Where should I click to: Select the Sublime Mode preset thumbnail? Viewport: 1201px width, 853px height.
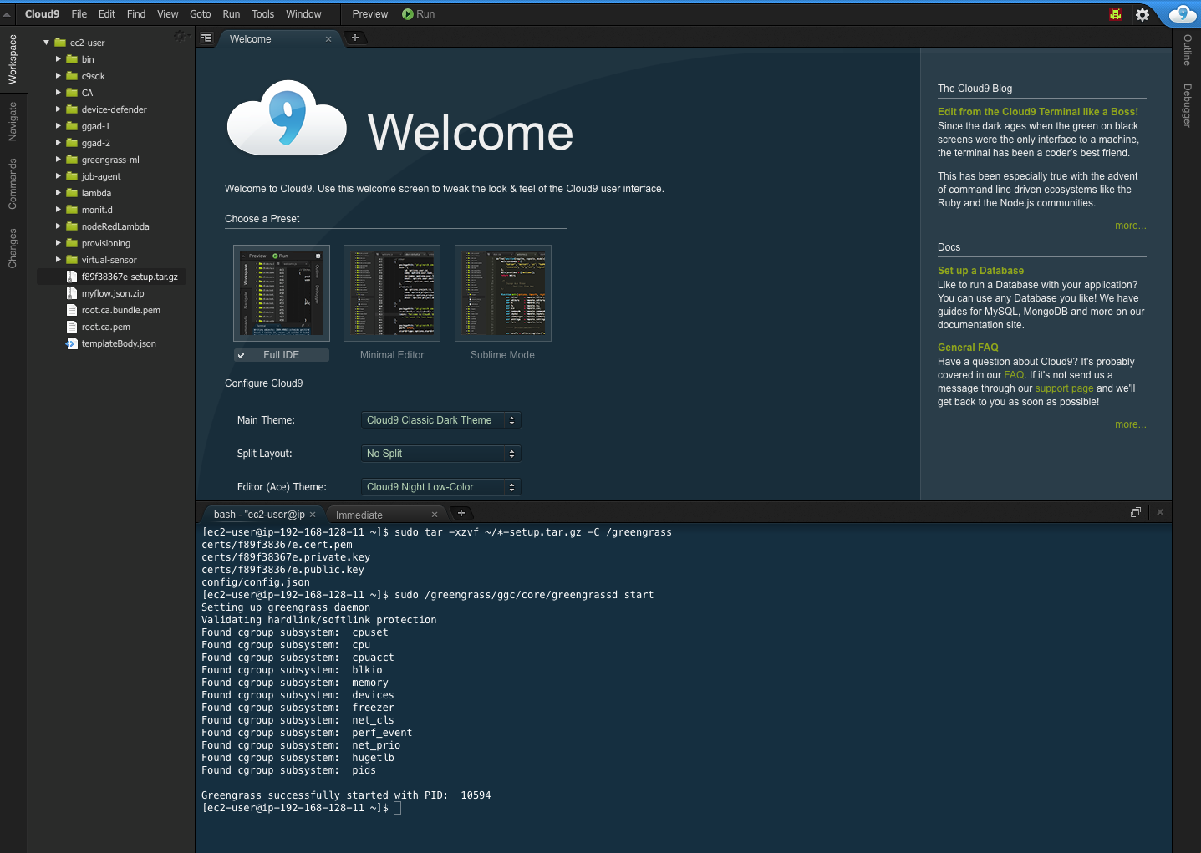[x=503, y=293]
